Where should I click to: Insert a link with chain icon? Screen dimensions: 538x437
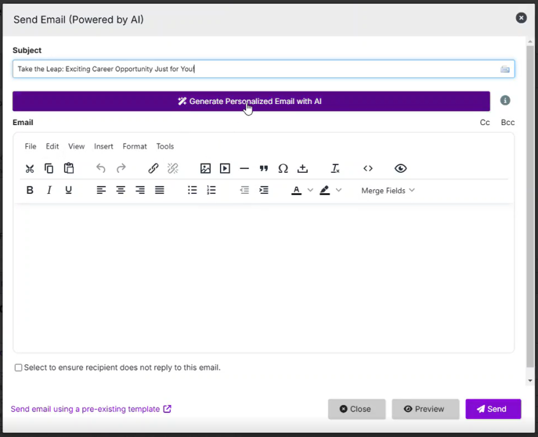point(153,168)
